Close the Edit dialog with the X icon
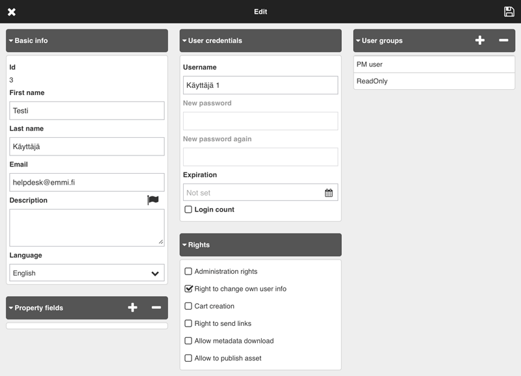 pyautogui.click(x=12, y=12)
